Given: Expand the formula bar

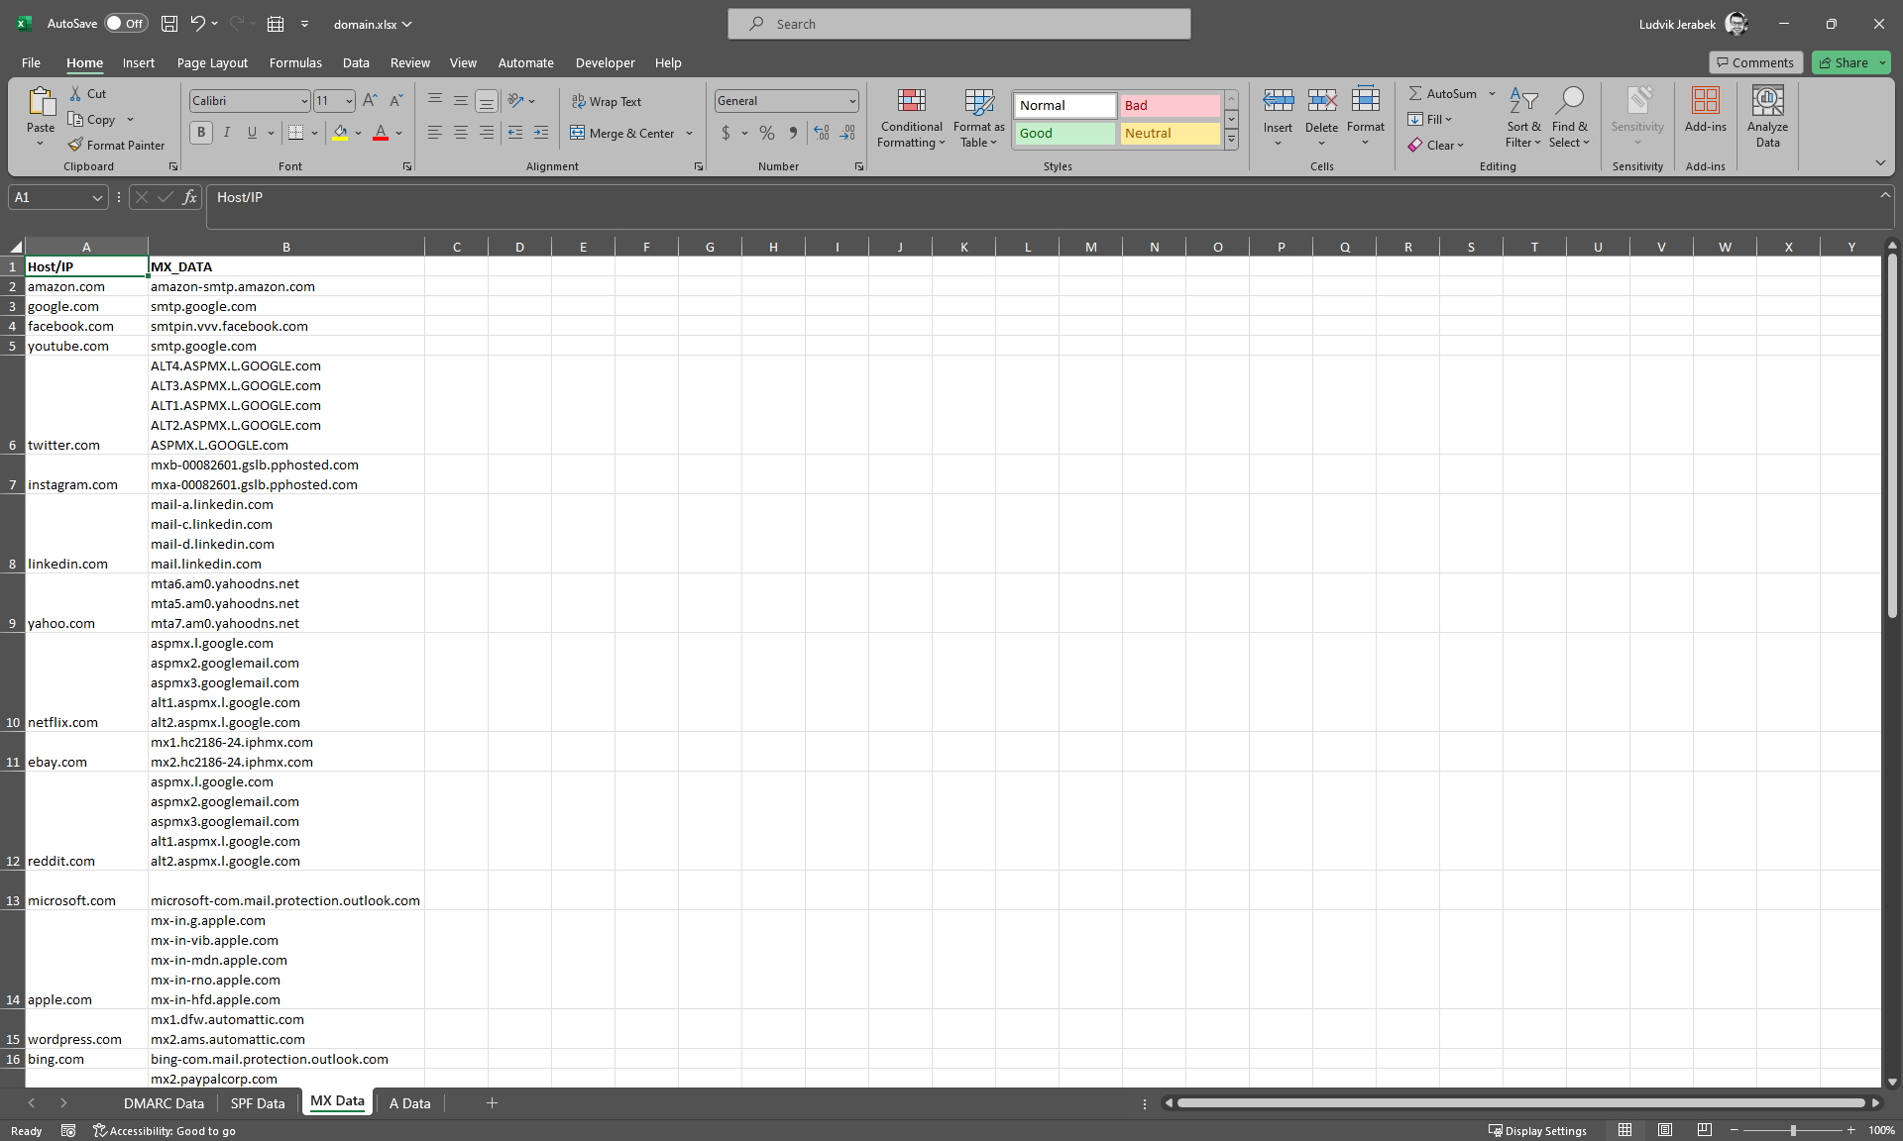Looking at the screenshot, I should point(1884,195).
